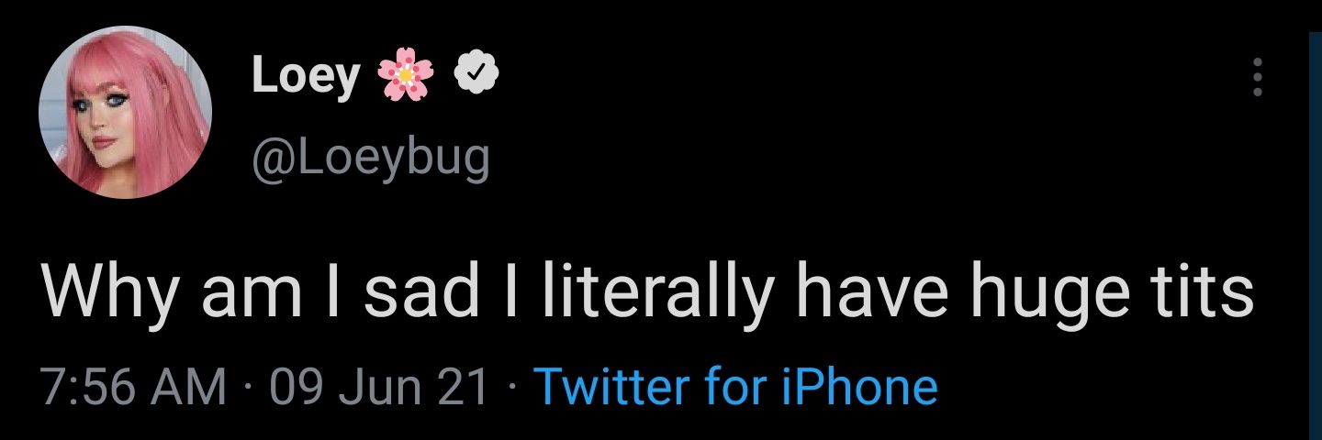Viewport: 1322px width, 440px height.
Task: Click the 09 Jun 21 date
Action: (x=379, y=387)
